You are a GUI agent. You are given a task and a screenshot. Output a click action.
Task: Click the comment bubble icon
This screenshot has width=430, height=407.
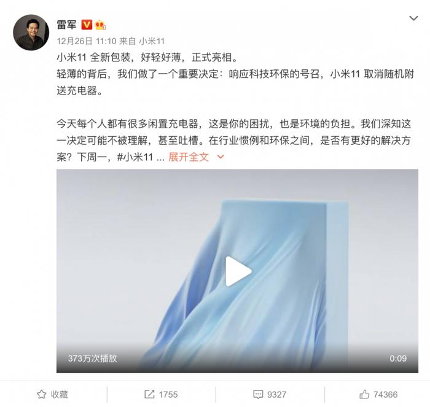(258, 395)
